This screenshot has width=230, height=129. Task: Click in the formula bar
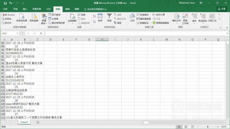tap(135, 33)
